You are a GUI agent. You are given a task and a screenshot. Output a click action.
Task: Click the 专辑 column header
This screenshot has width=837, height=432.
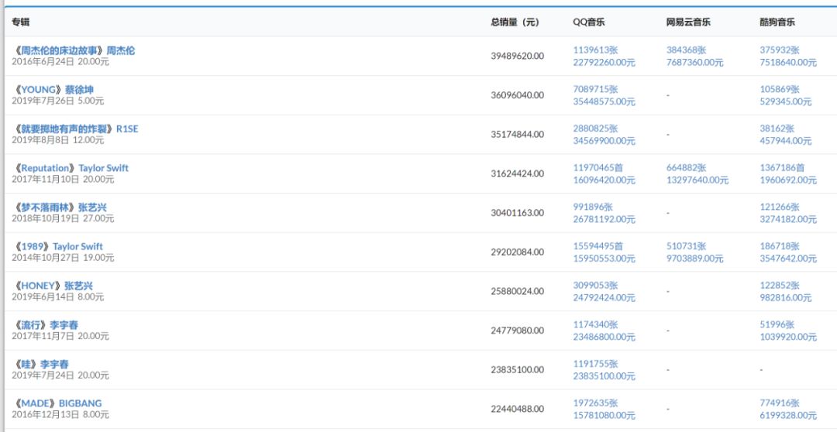tap(21, 22)
